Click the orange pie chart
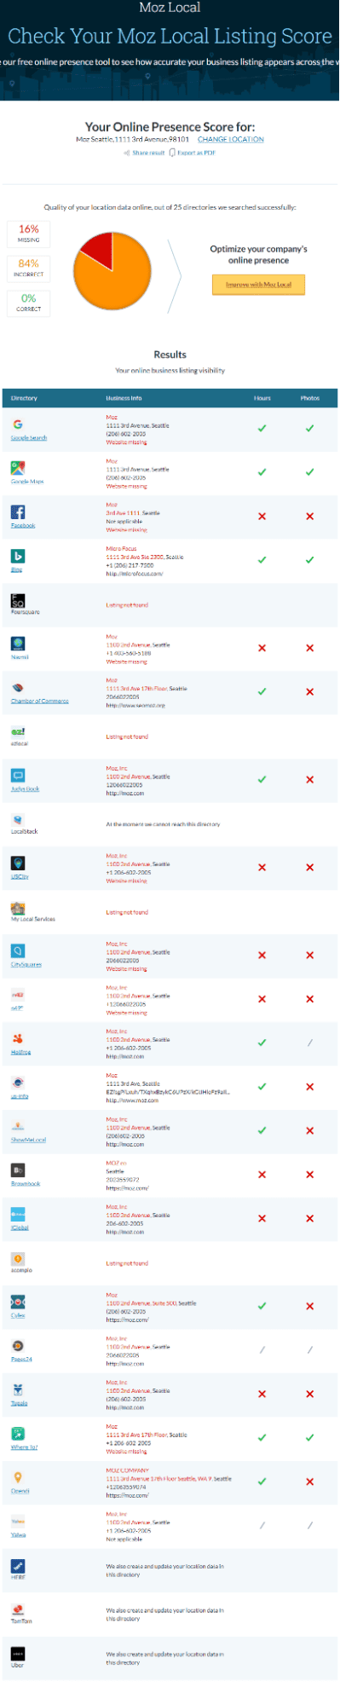The image size is (340, 1704). pos(112,272)
